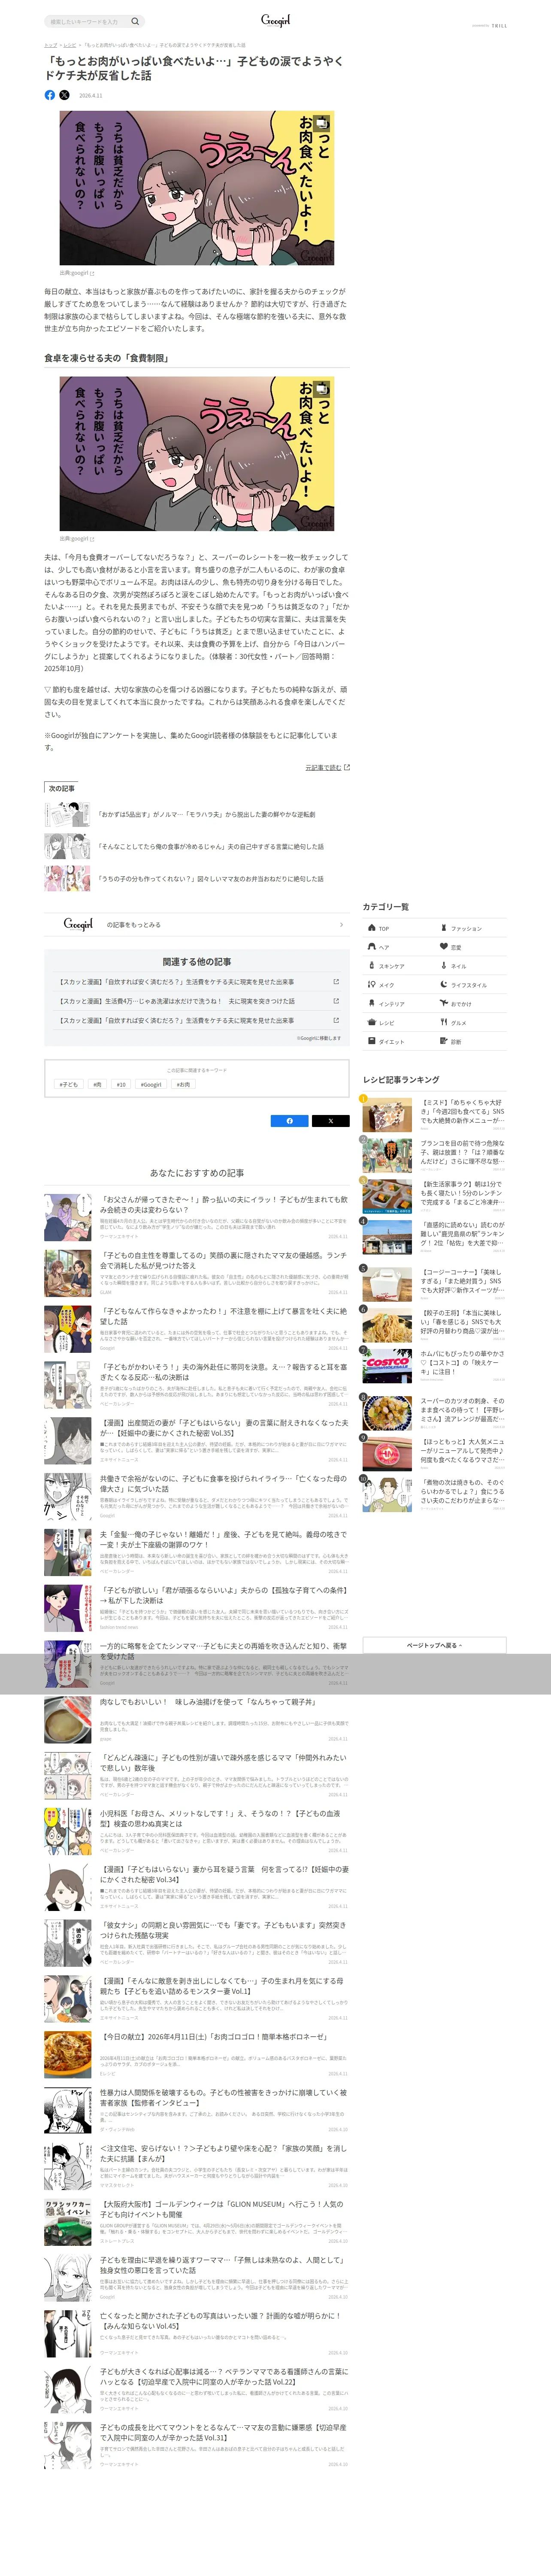Select the #お肉 keyword tag
551x2576 pixels.
(183, 1084)
